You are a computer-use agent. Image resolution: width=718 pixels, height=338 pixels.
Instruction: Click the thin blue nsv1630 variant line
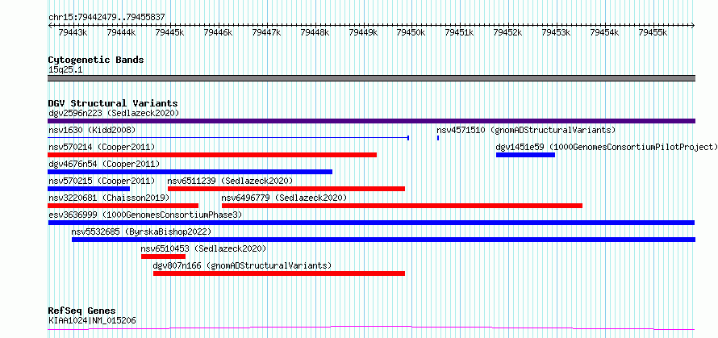click(228, 137)
